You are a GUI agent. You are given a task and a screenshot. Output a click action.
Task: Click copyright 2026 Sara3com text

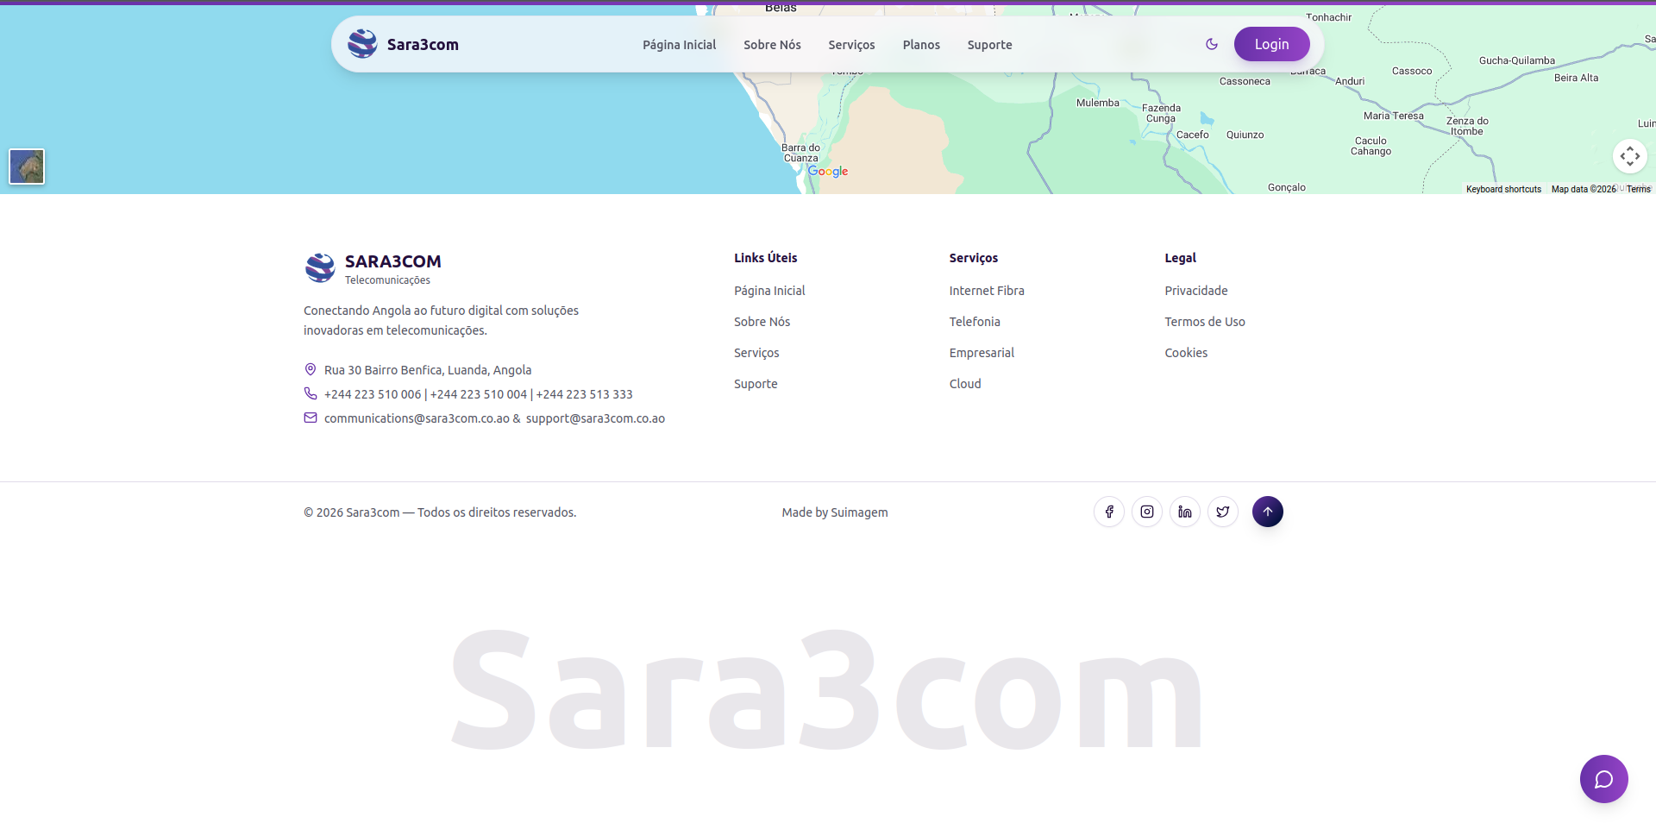pos(440,512)
